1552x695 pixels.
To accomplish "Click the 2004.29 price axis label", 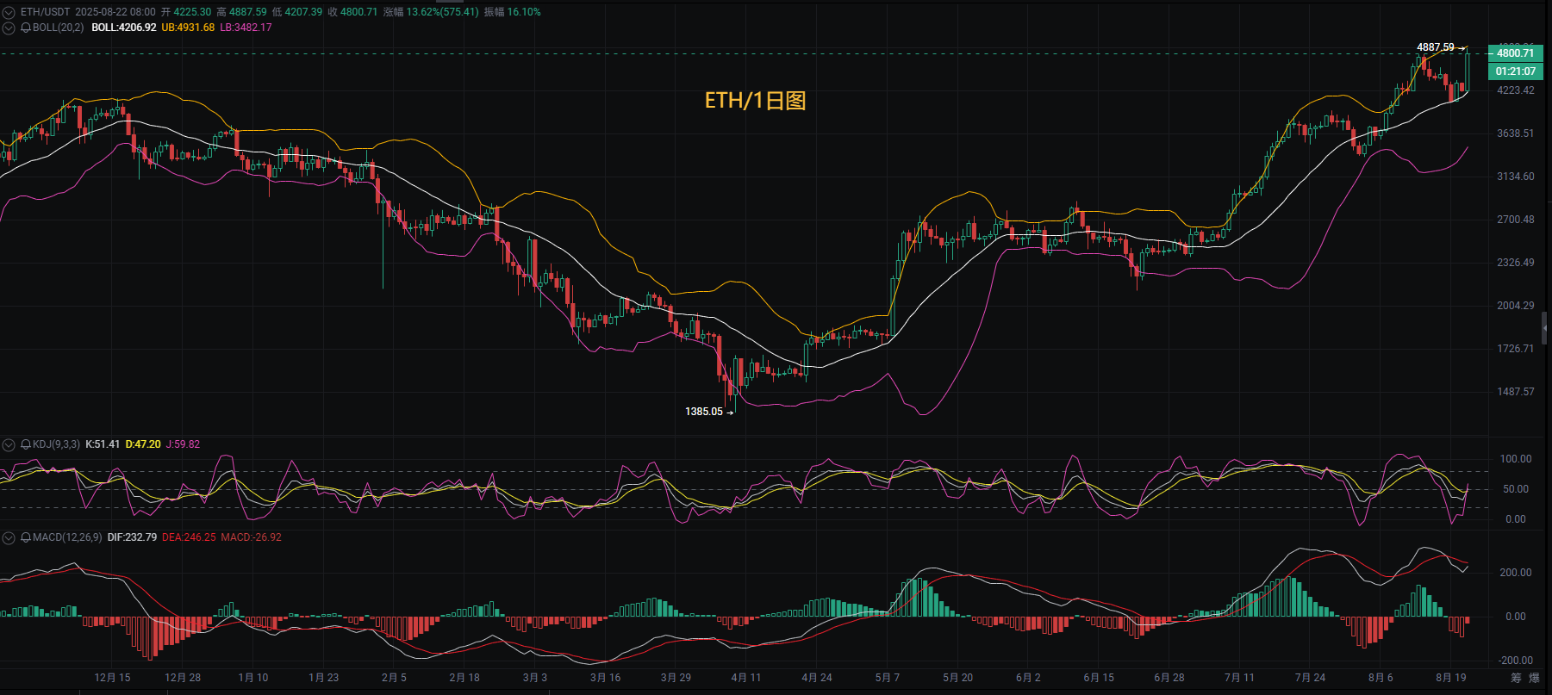I will (1516, 306).
